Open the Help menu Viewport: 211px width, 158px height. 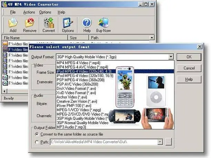61,12
